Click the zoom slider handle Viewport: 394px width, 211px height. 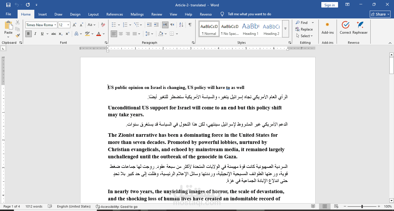(x=362, y=206)
